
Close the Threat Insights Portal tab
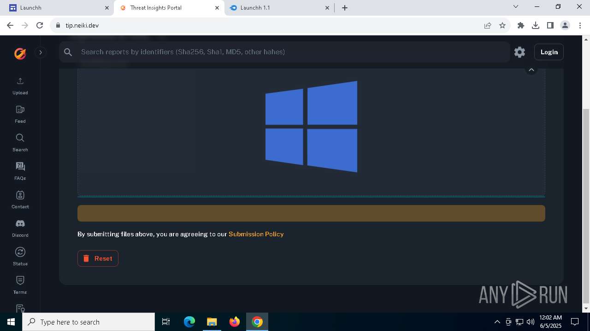[217, 8]
